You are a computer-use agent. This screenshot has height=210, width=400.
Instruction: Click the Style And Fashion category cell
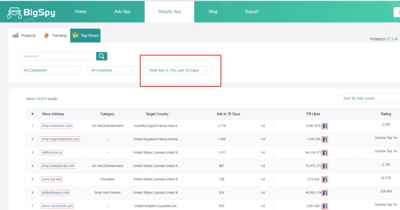click(x=107, y=193)
